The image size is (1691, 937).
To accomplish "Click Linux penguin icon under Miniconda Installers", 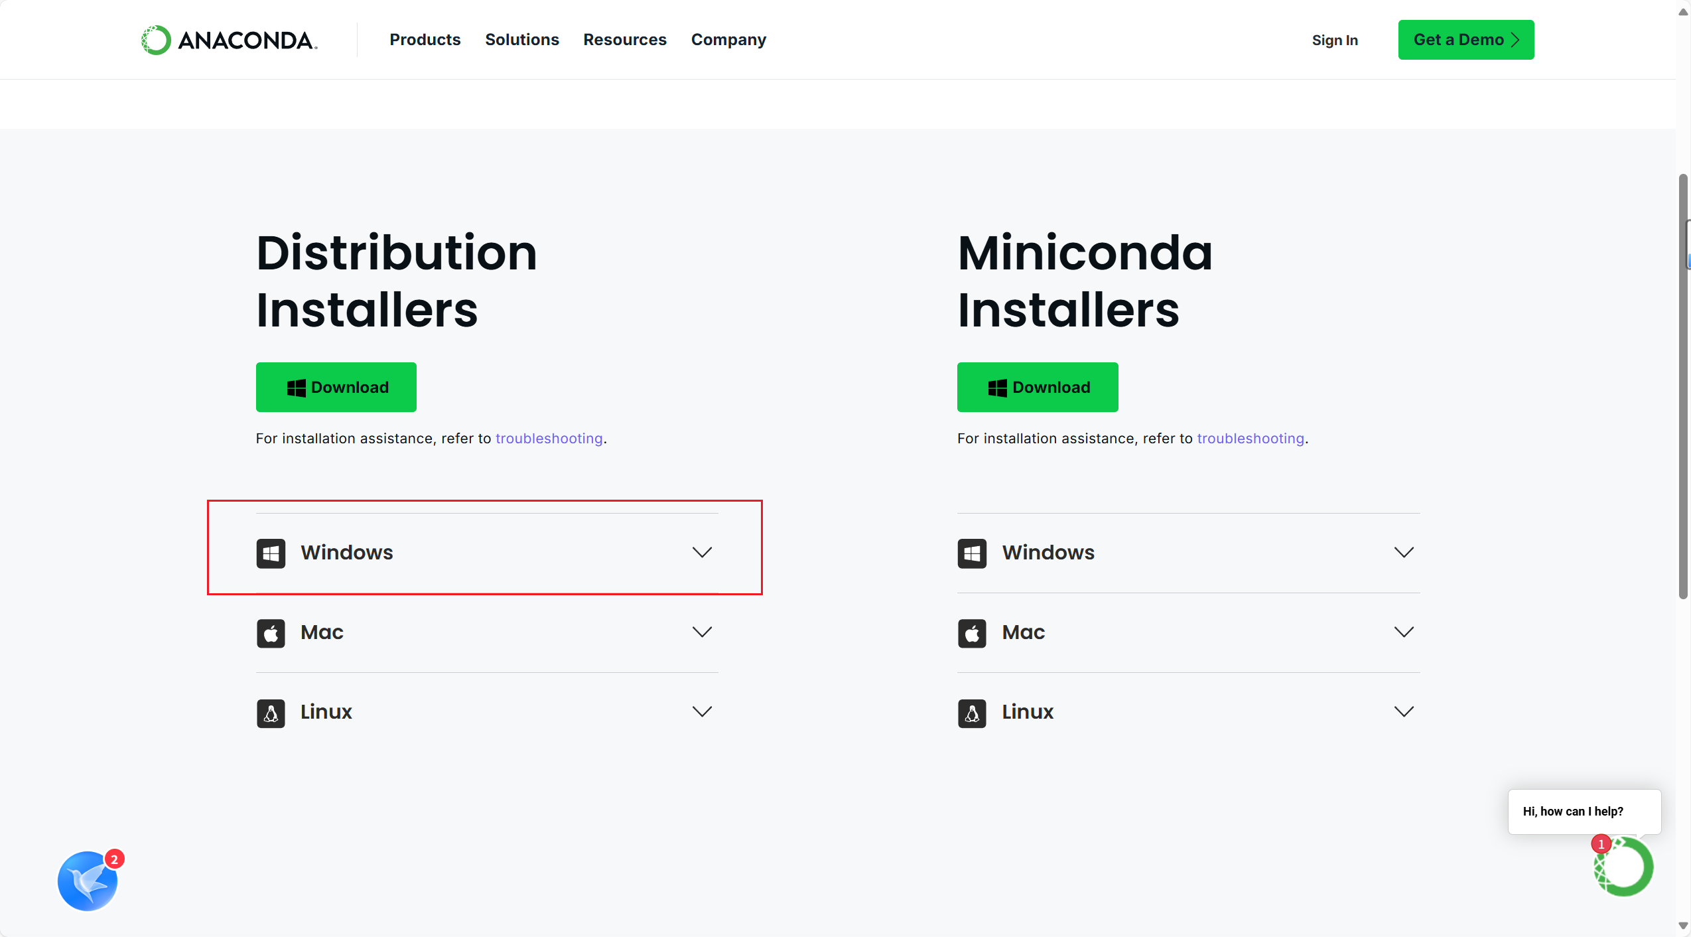I will point(972,713).
